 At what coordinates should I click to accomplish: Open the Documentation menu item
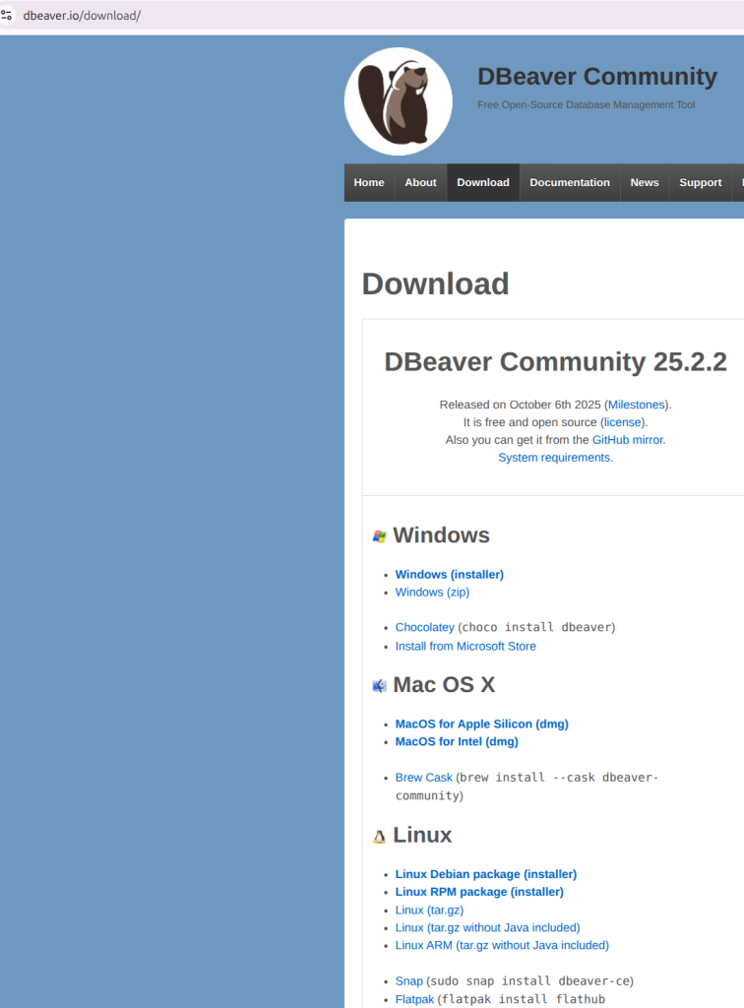click(570, 182)
